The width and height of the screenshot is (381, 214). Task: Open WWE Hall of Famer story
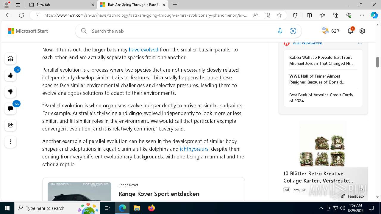point(317,79)
